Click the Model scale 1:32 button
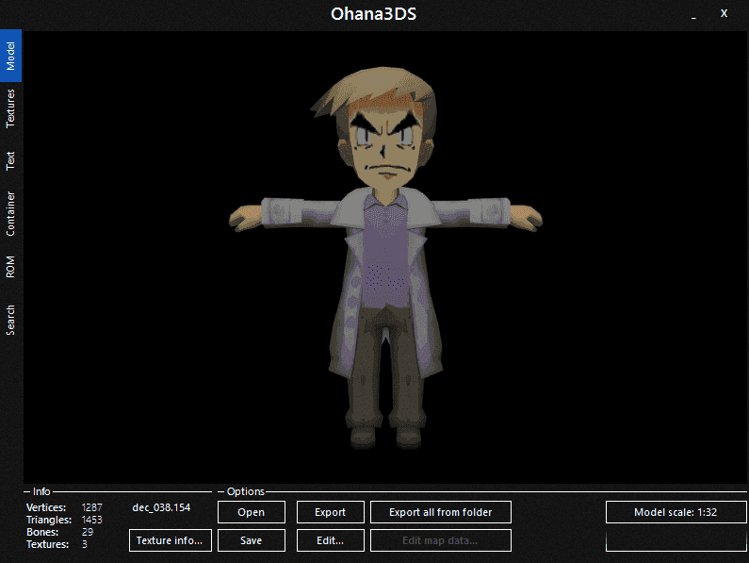749x563 pixels. (676, 512)
